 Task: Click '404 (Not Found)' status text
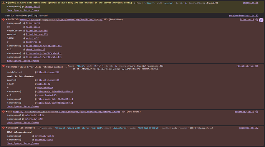pos(131,112)
